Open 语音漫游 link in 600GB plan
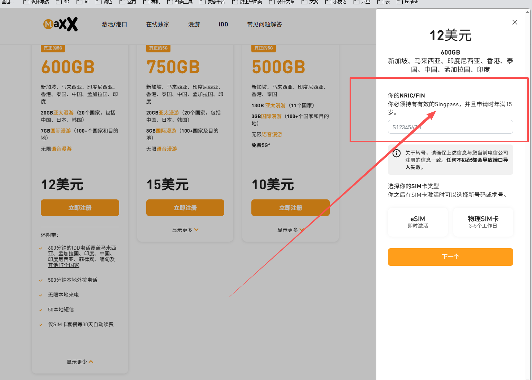The image size is (532, 380). point(61,149)
